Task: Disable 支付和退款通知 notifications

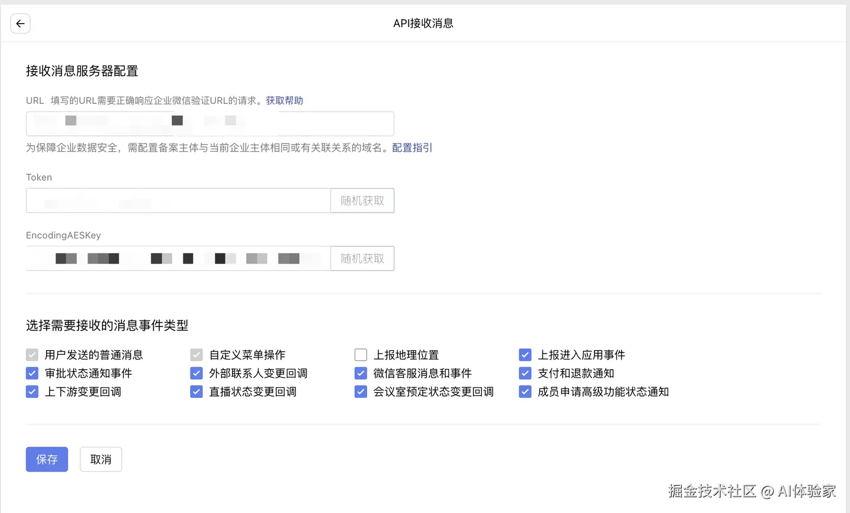Action: 525,373
